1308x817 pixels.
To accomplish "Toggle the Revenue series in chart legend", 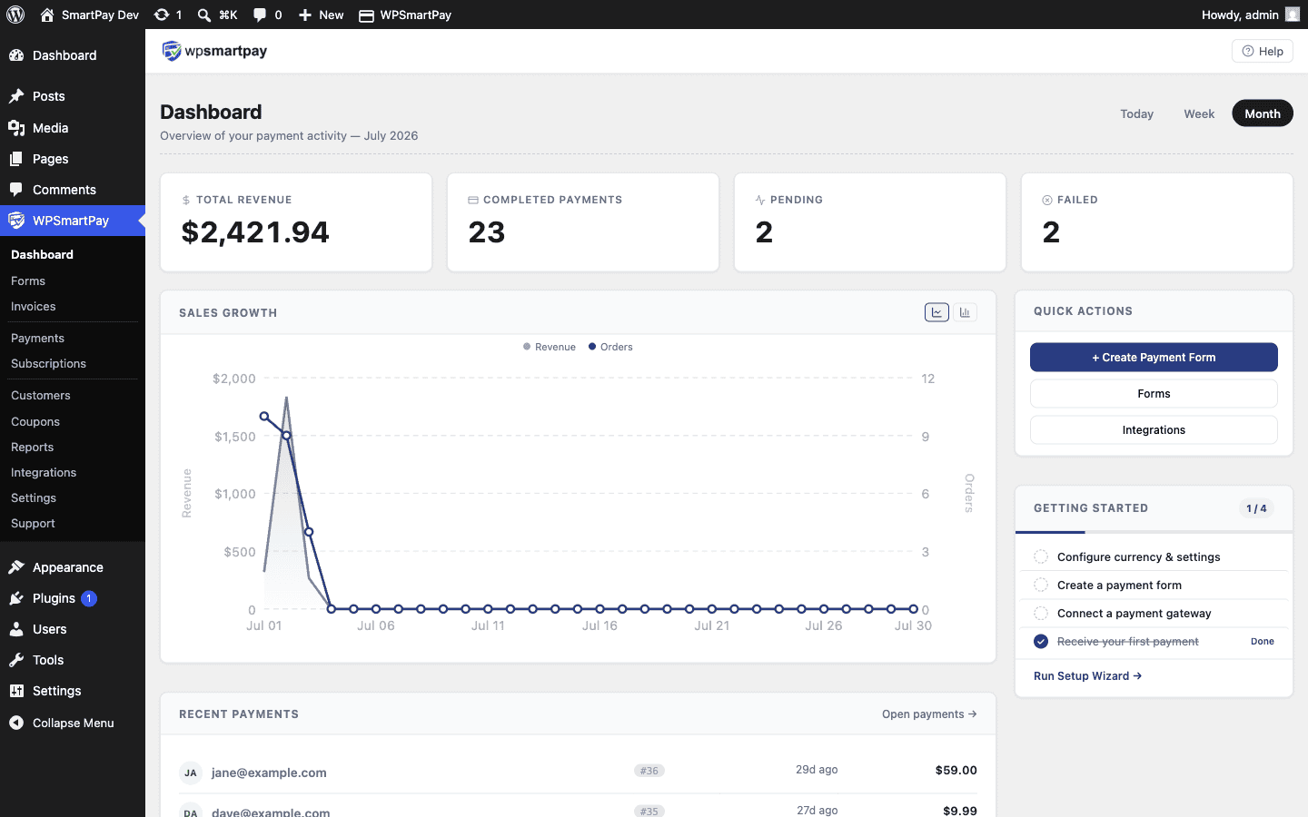I will [550, 347].
